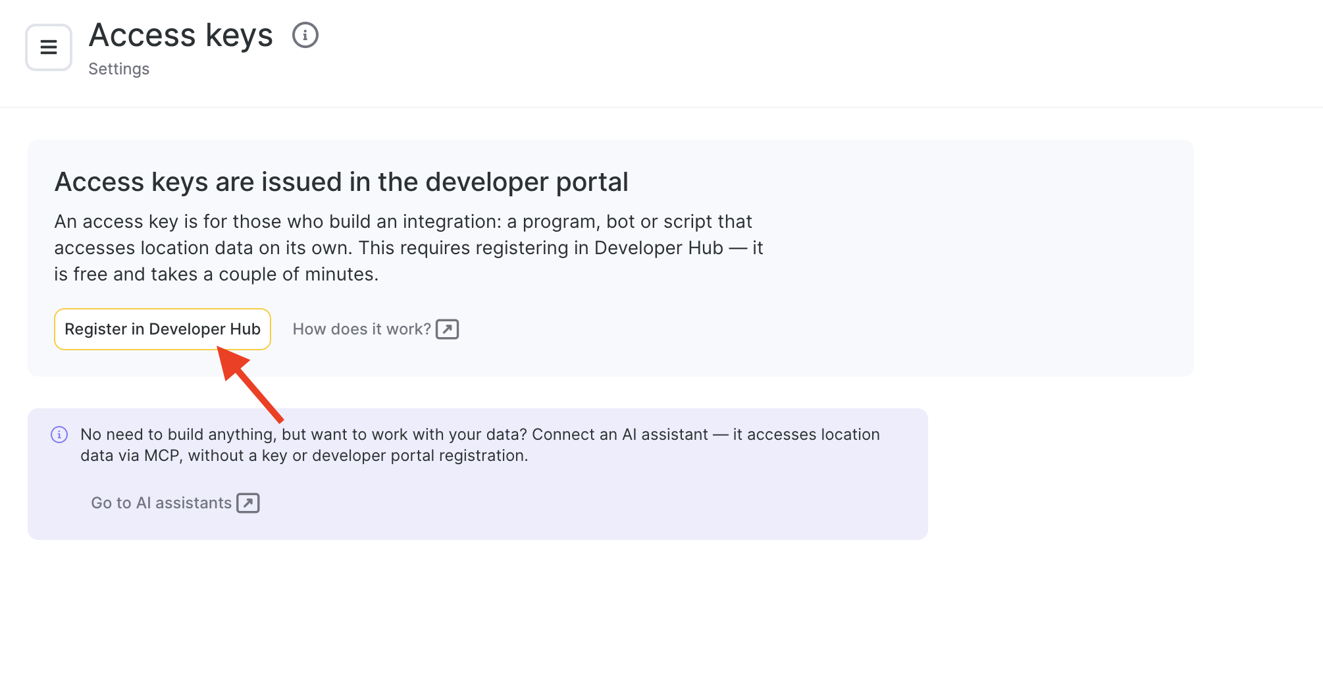Screen dimensions: 1323x694
Task: Click the notice text starting 'No need to build anything'
Action: click(x=480, y=445)
